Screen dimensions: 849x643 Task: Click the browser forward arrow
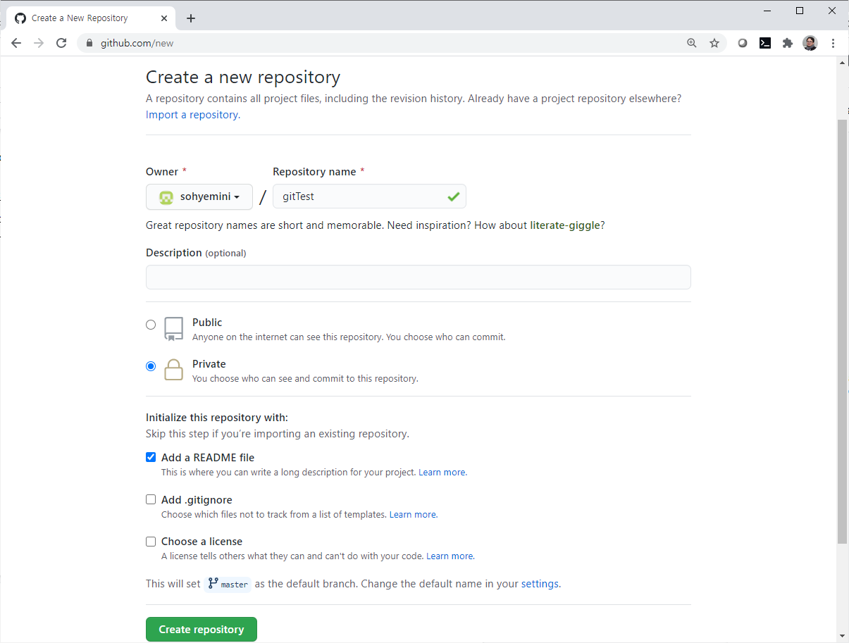pos(39,43)
